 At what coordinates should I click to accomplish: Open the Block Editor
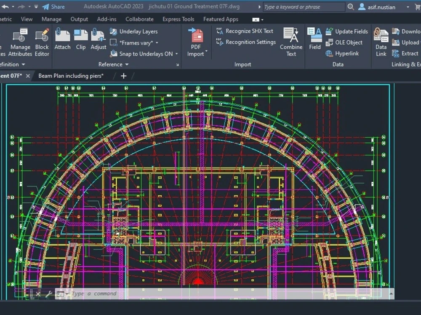click(x=42, y=40)
